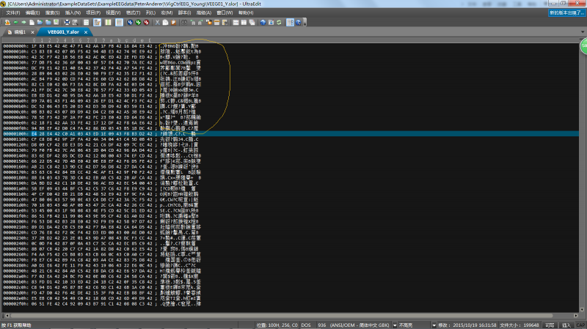
Task: Open the 列(L) menu
Action: click(150, 12)
